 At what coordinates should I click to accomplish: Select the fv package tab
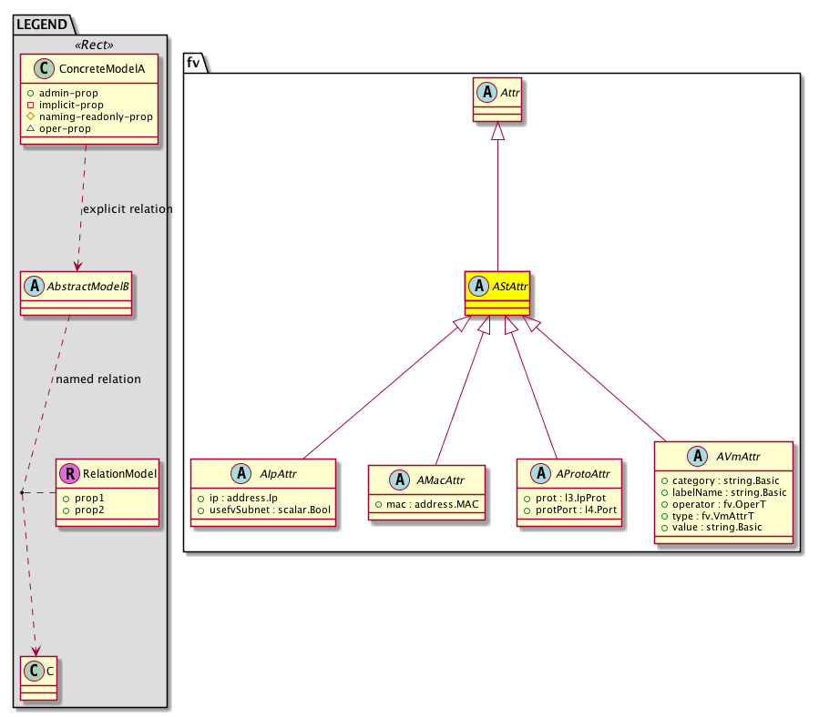point(195,62)
